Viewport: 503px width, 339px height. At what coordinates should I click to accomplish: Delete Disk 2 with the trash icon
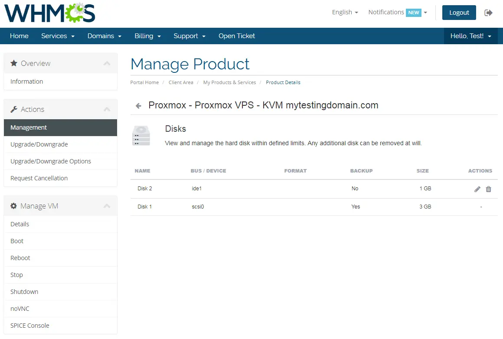coord(489,189)
